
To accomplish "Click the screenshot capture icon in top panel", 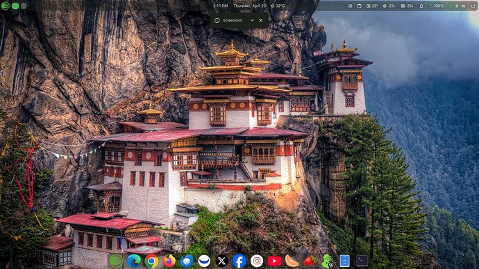I will [x=350, y=6].
